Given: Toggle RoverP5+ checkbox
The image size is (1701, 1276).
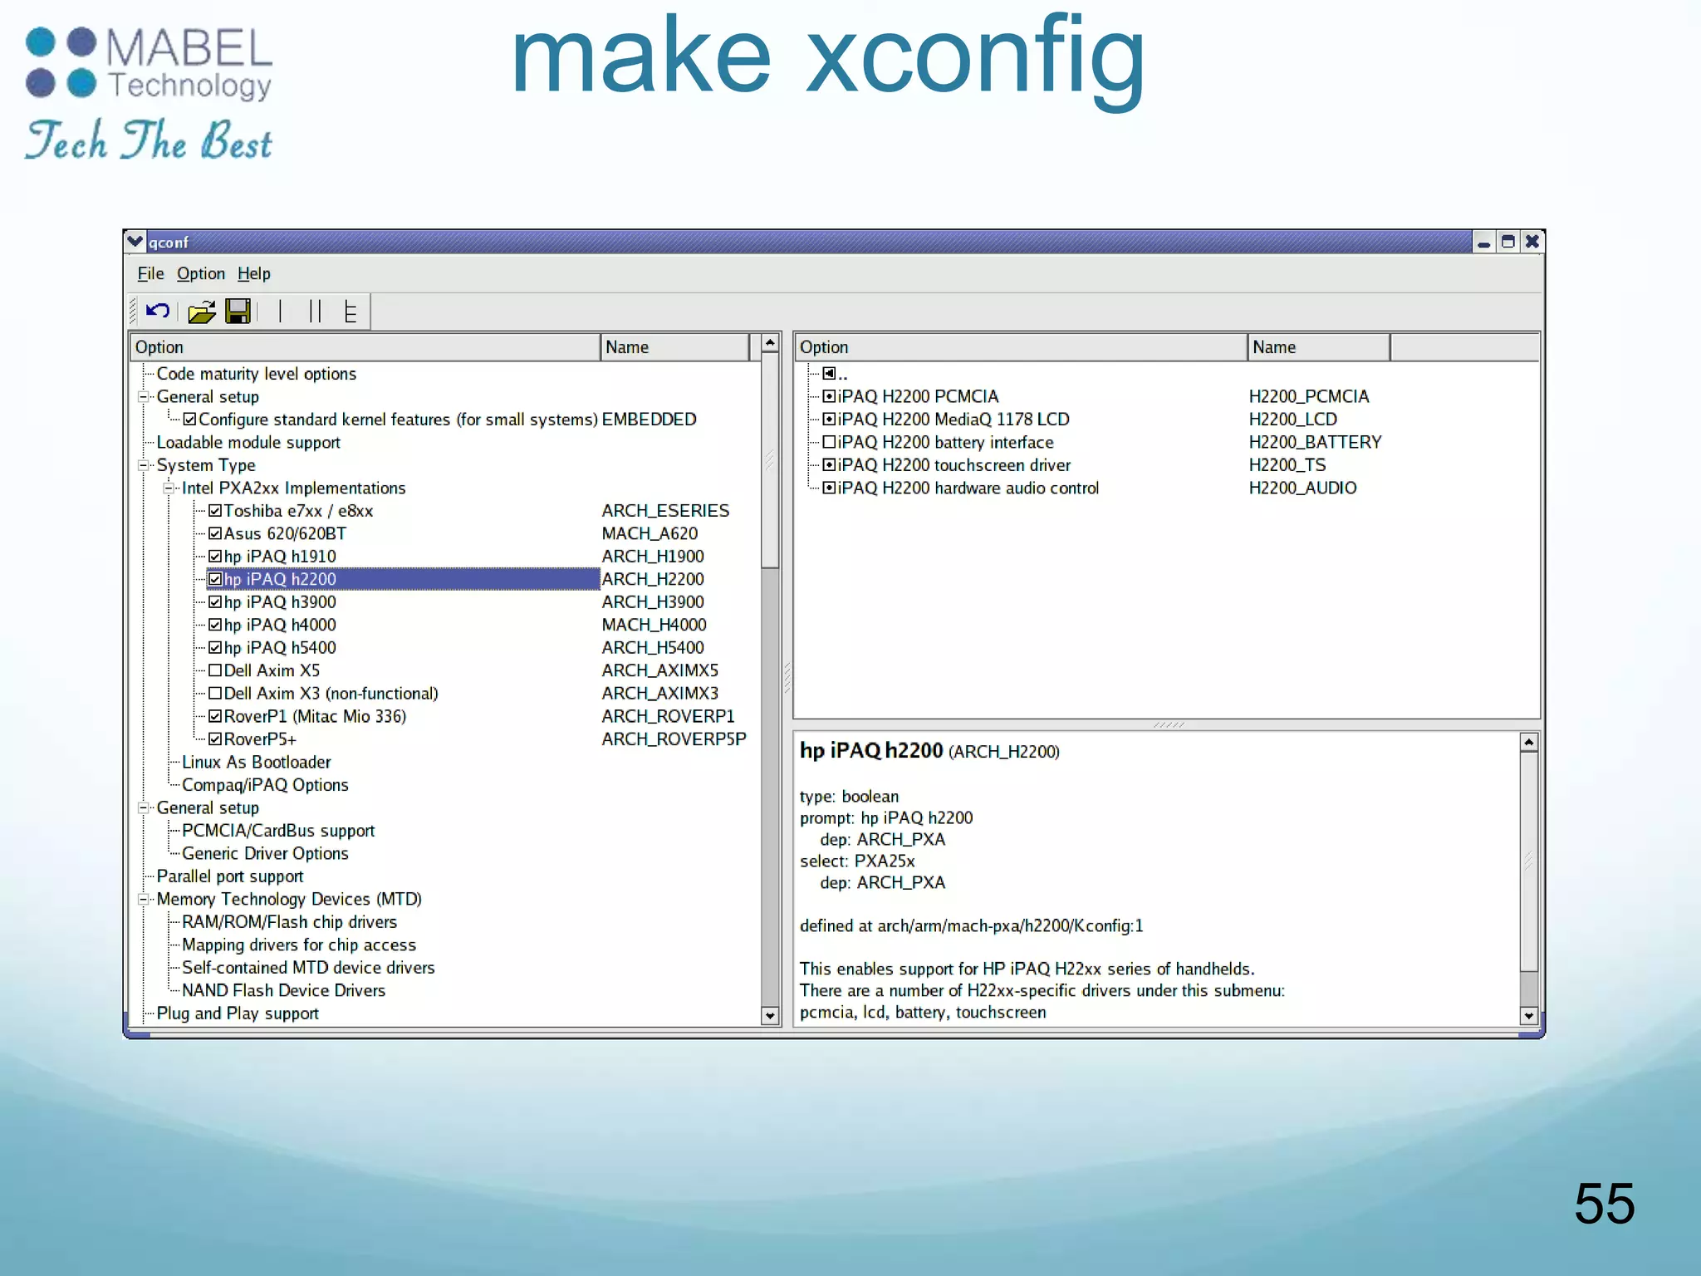Looking at the screenshot, I should [x=215, y=739].
